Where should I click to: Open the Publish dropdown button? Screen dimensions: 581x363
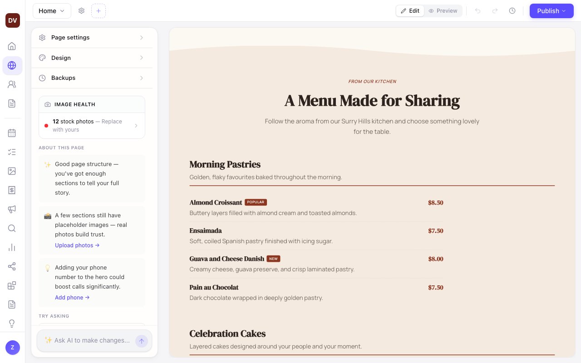click(551, 11)
